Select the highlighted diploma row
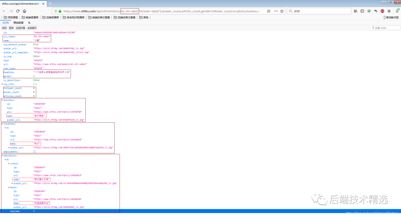401x217 pixels. point(200,211)
